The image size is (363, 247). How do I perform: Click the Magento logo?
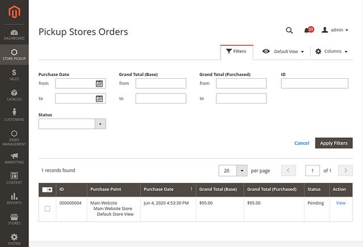pos(14,12)
